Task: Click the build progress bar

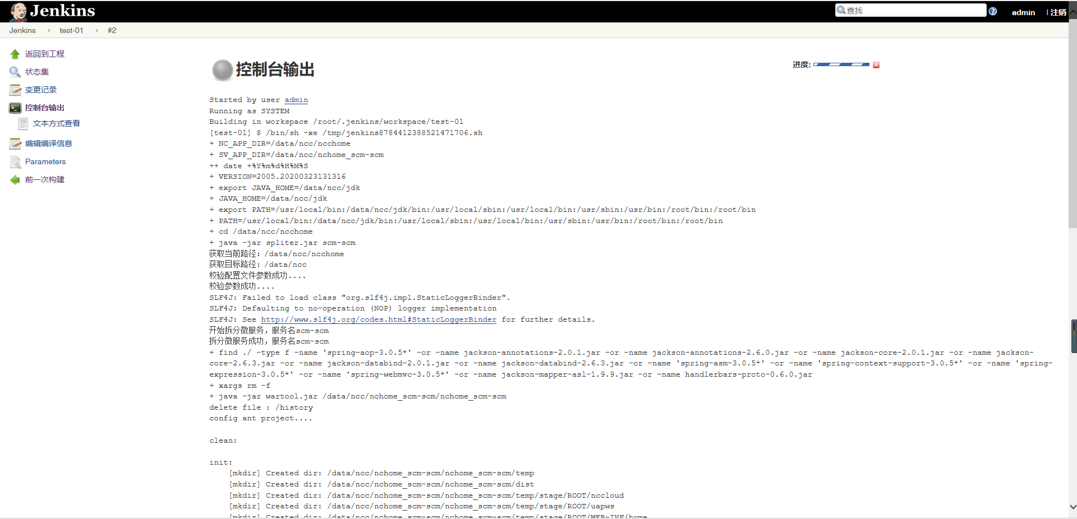Action: pyautogui.click(x=841, y=65)
